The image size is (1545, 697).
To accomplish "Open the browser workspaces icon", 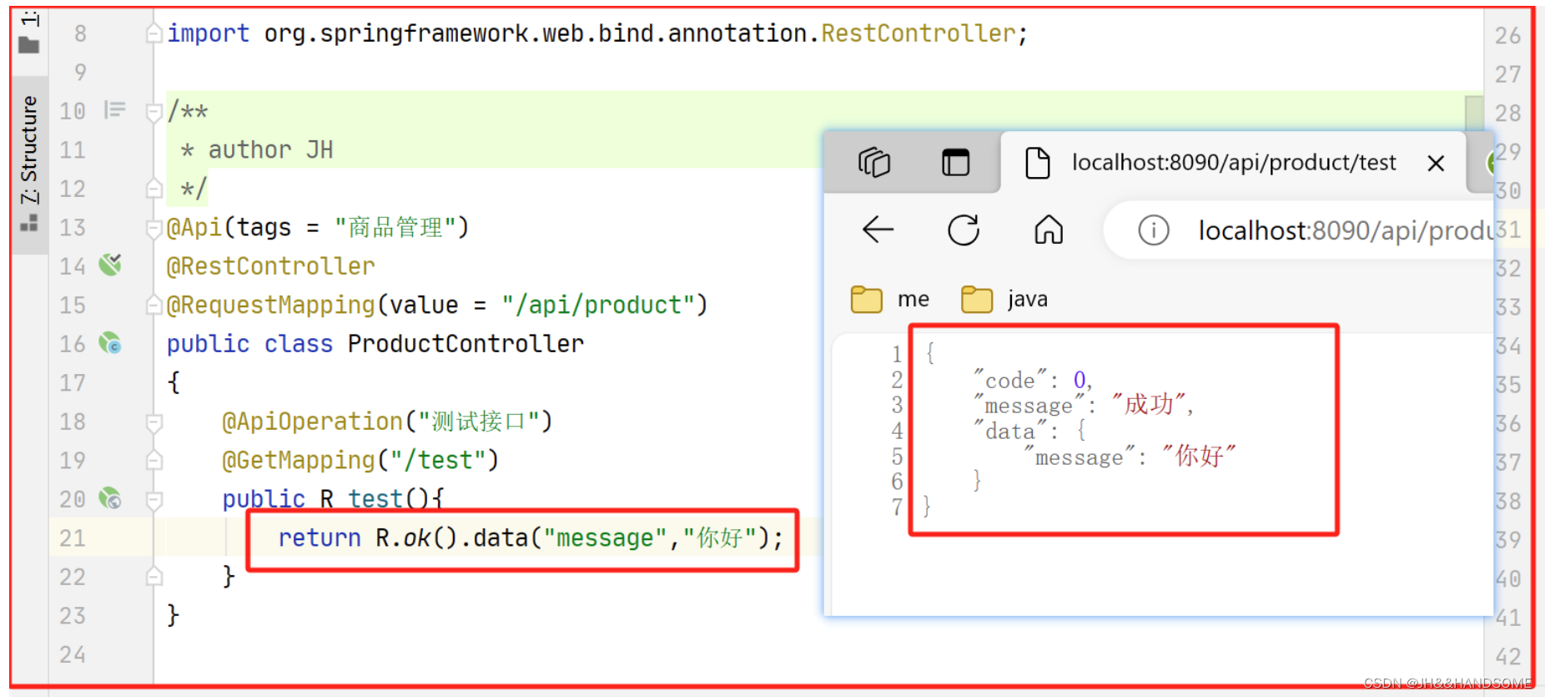I will pos(874,162).
